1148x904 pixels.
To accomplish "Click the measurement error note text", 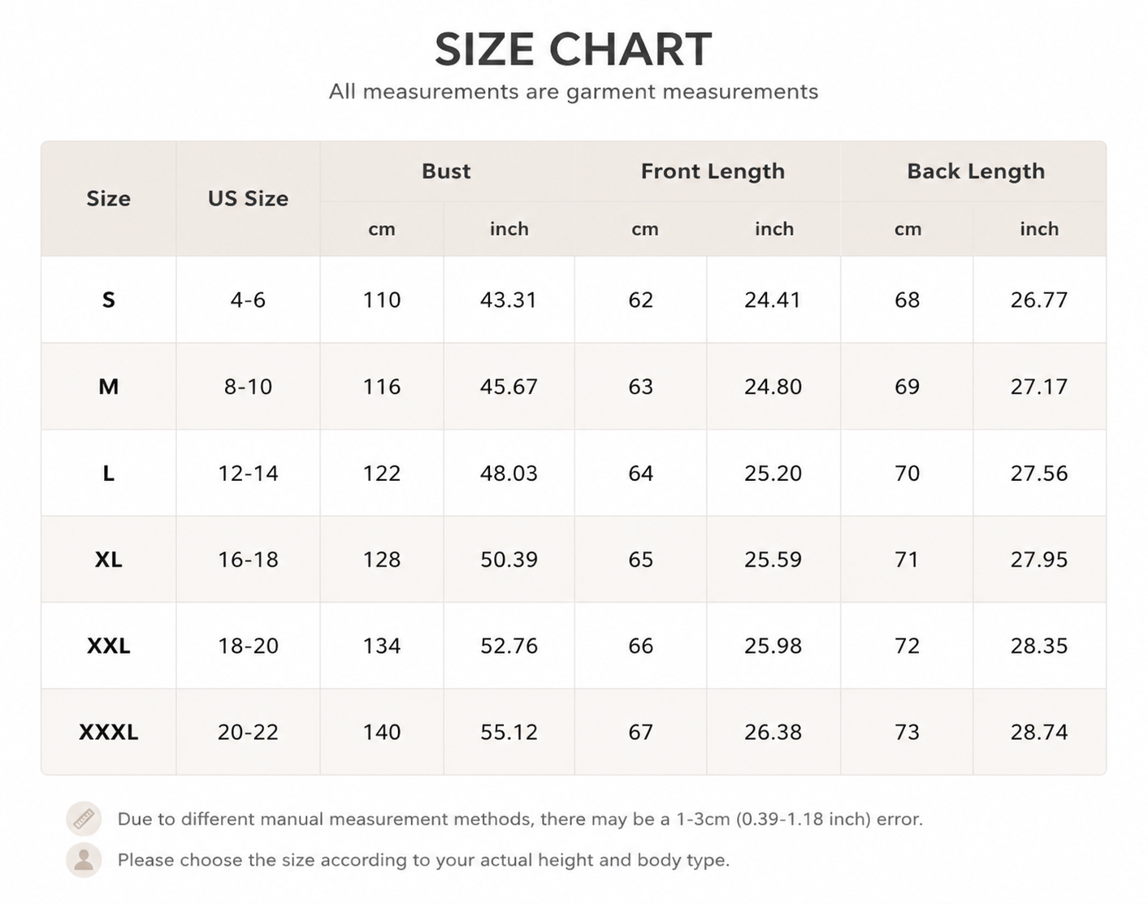I will coord(520,819).
